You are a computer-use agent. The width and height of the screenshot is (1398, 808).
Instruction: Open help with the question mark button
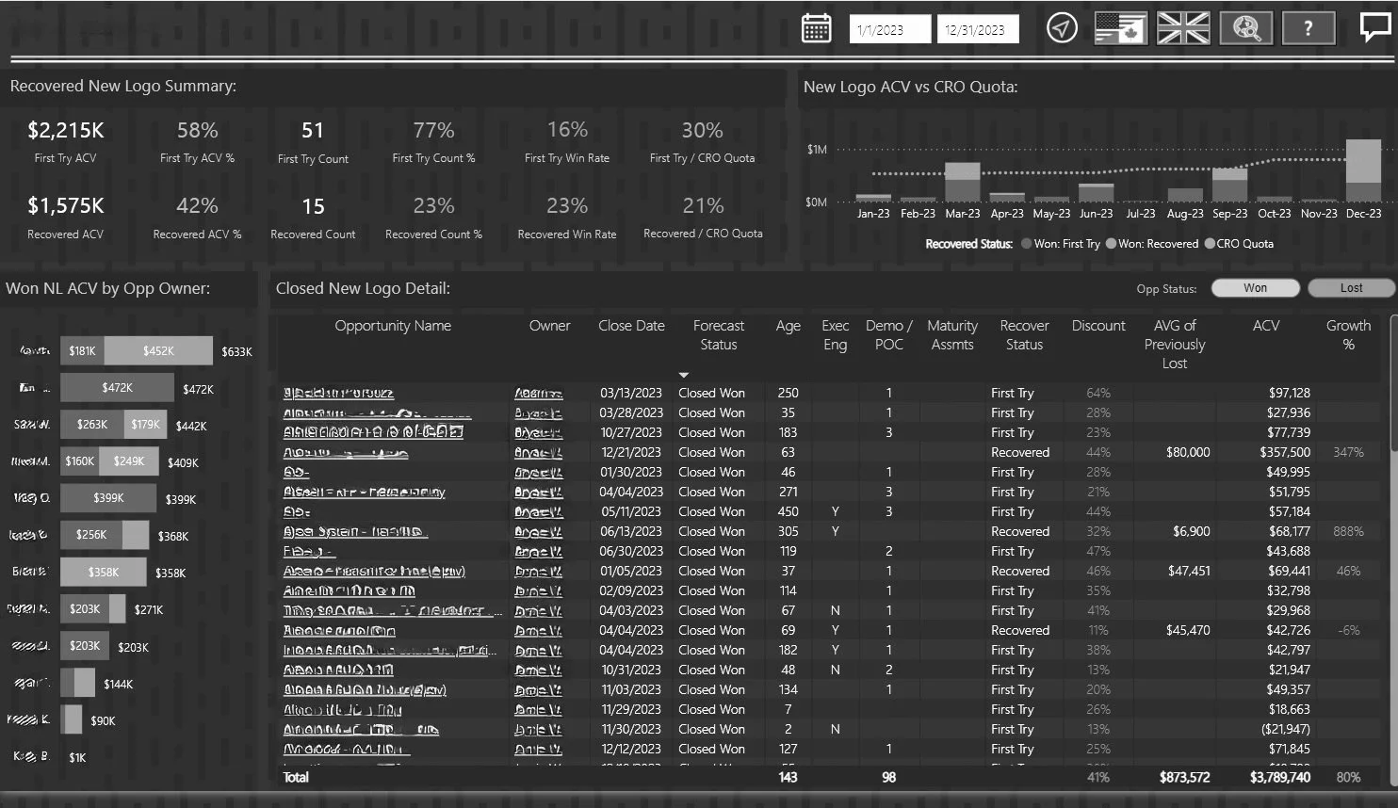pos(1308,28)
